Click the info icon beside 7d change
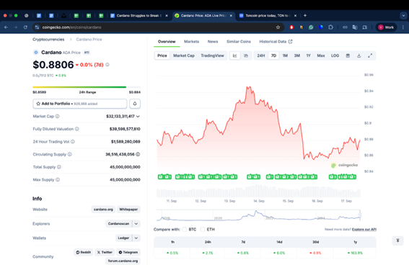This screenshot has width=409, height=265. (107, 65)
